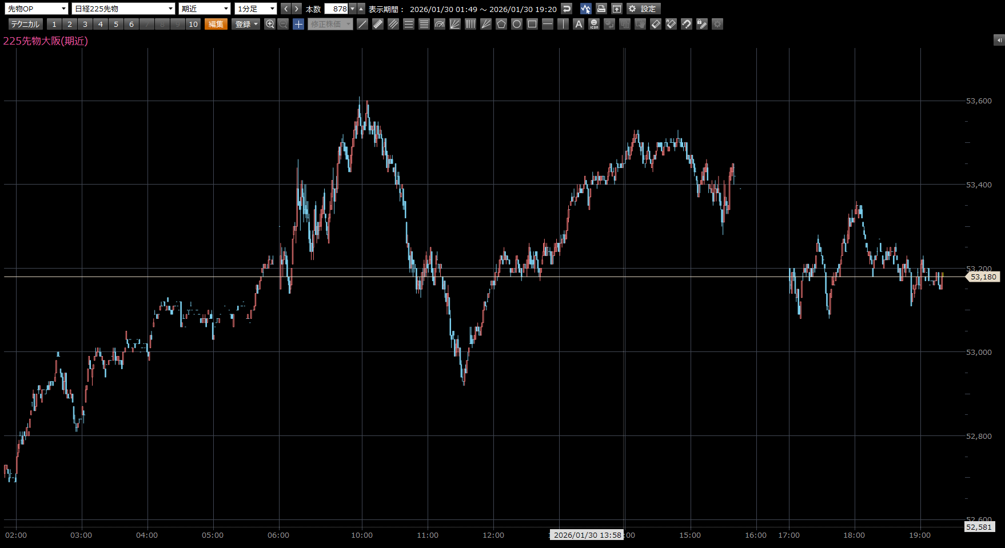Image resolution: width=1005 pixels, height=548 pixels.
Task: Toggle the chart cursor tracking mode icon
Action: 585,9
